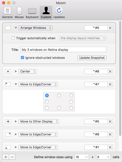Viewport: 122px width, 162px height.
Task: Open the ^#9 Move to Edge/Corner dropdown
Action: click(x=38, y=134)
